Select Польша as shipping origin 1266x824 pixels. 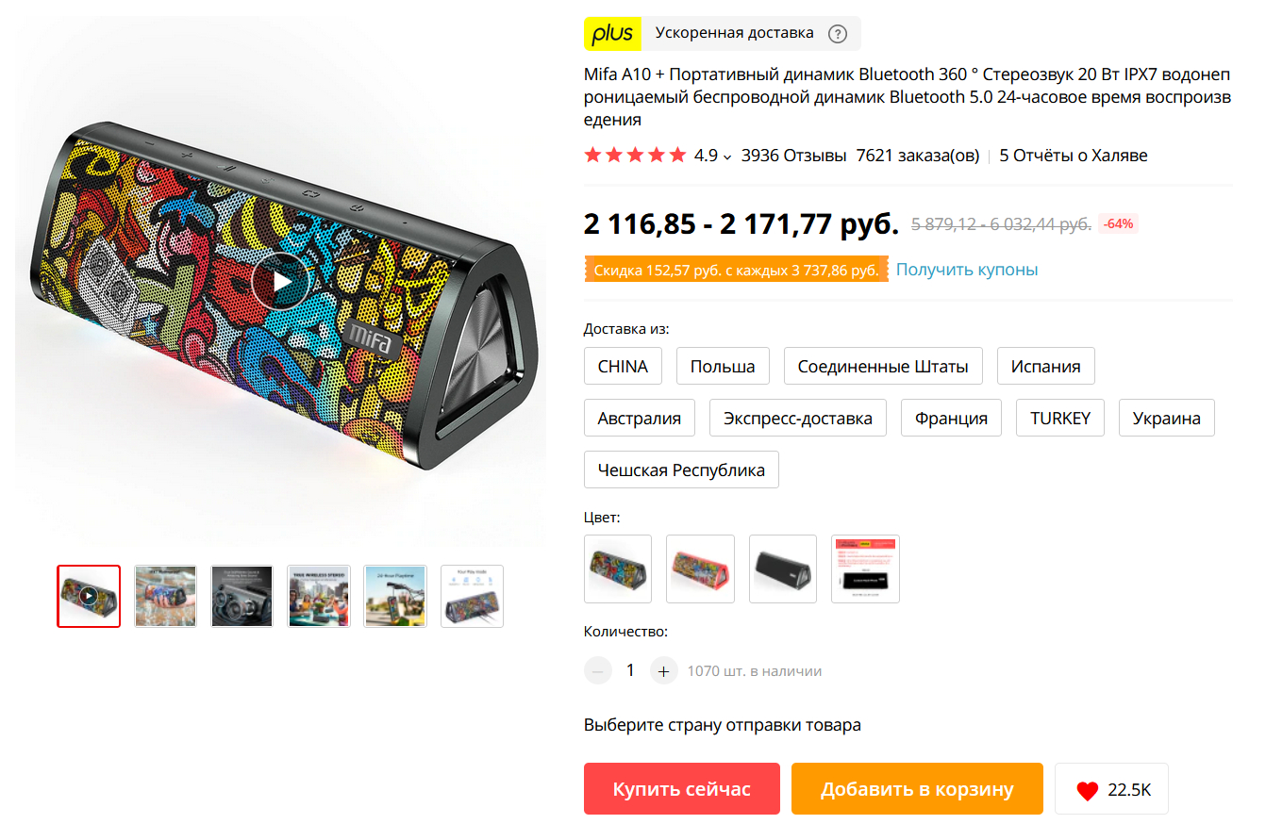pos(723,366)
